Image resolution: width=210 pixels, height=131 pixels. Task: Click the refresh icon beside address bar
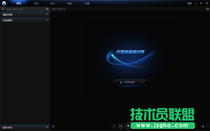207,9
